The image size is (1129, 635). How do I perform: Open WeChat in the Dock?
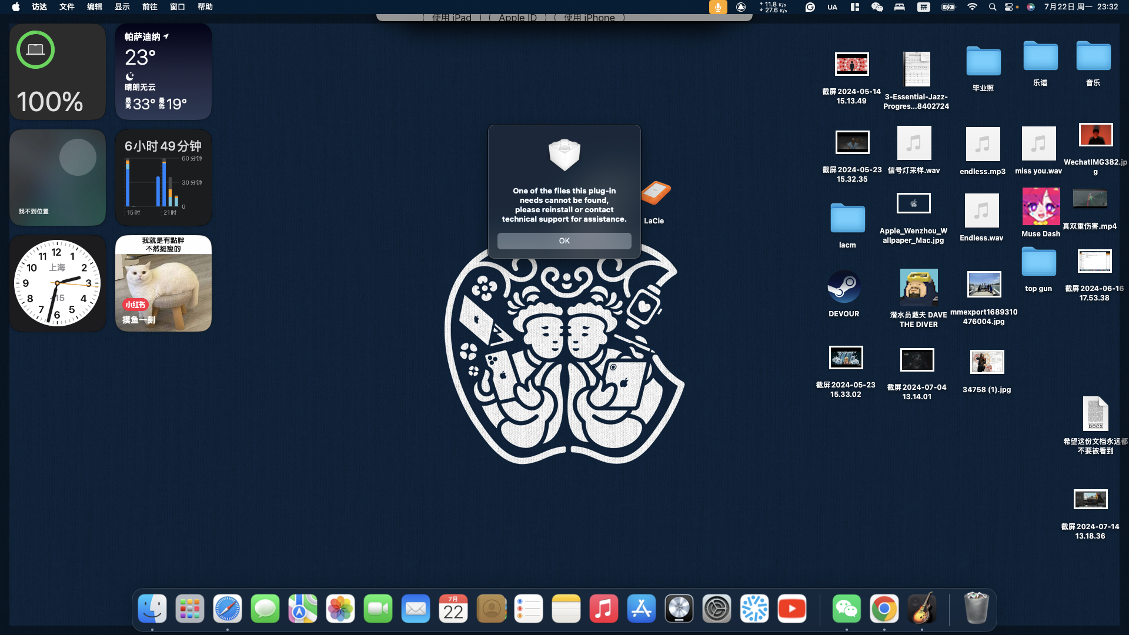click(847, 609)
